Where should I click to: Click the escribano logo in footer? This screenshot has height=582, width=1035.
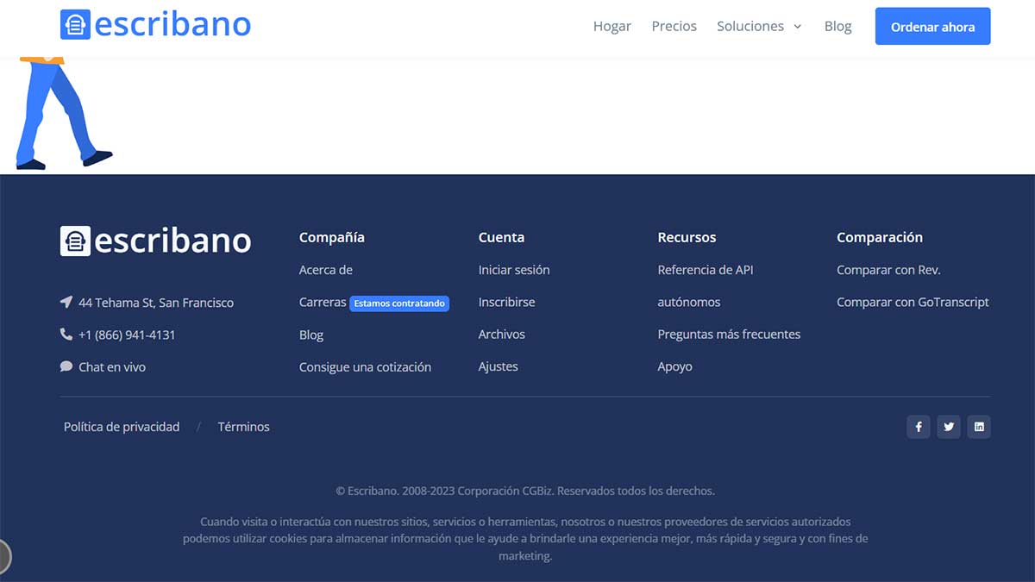pos(155,241)
